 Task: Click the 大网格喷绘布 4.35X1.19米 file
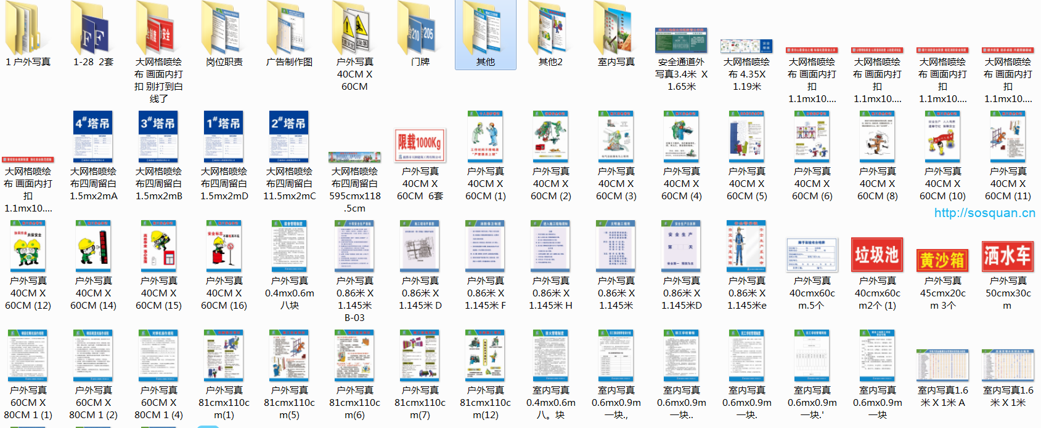(x=746, y=46)
